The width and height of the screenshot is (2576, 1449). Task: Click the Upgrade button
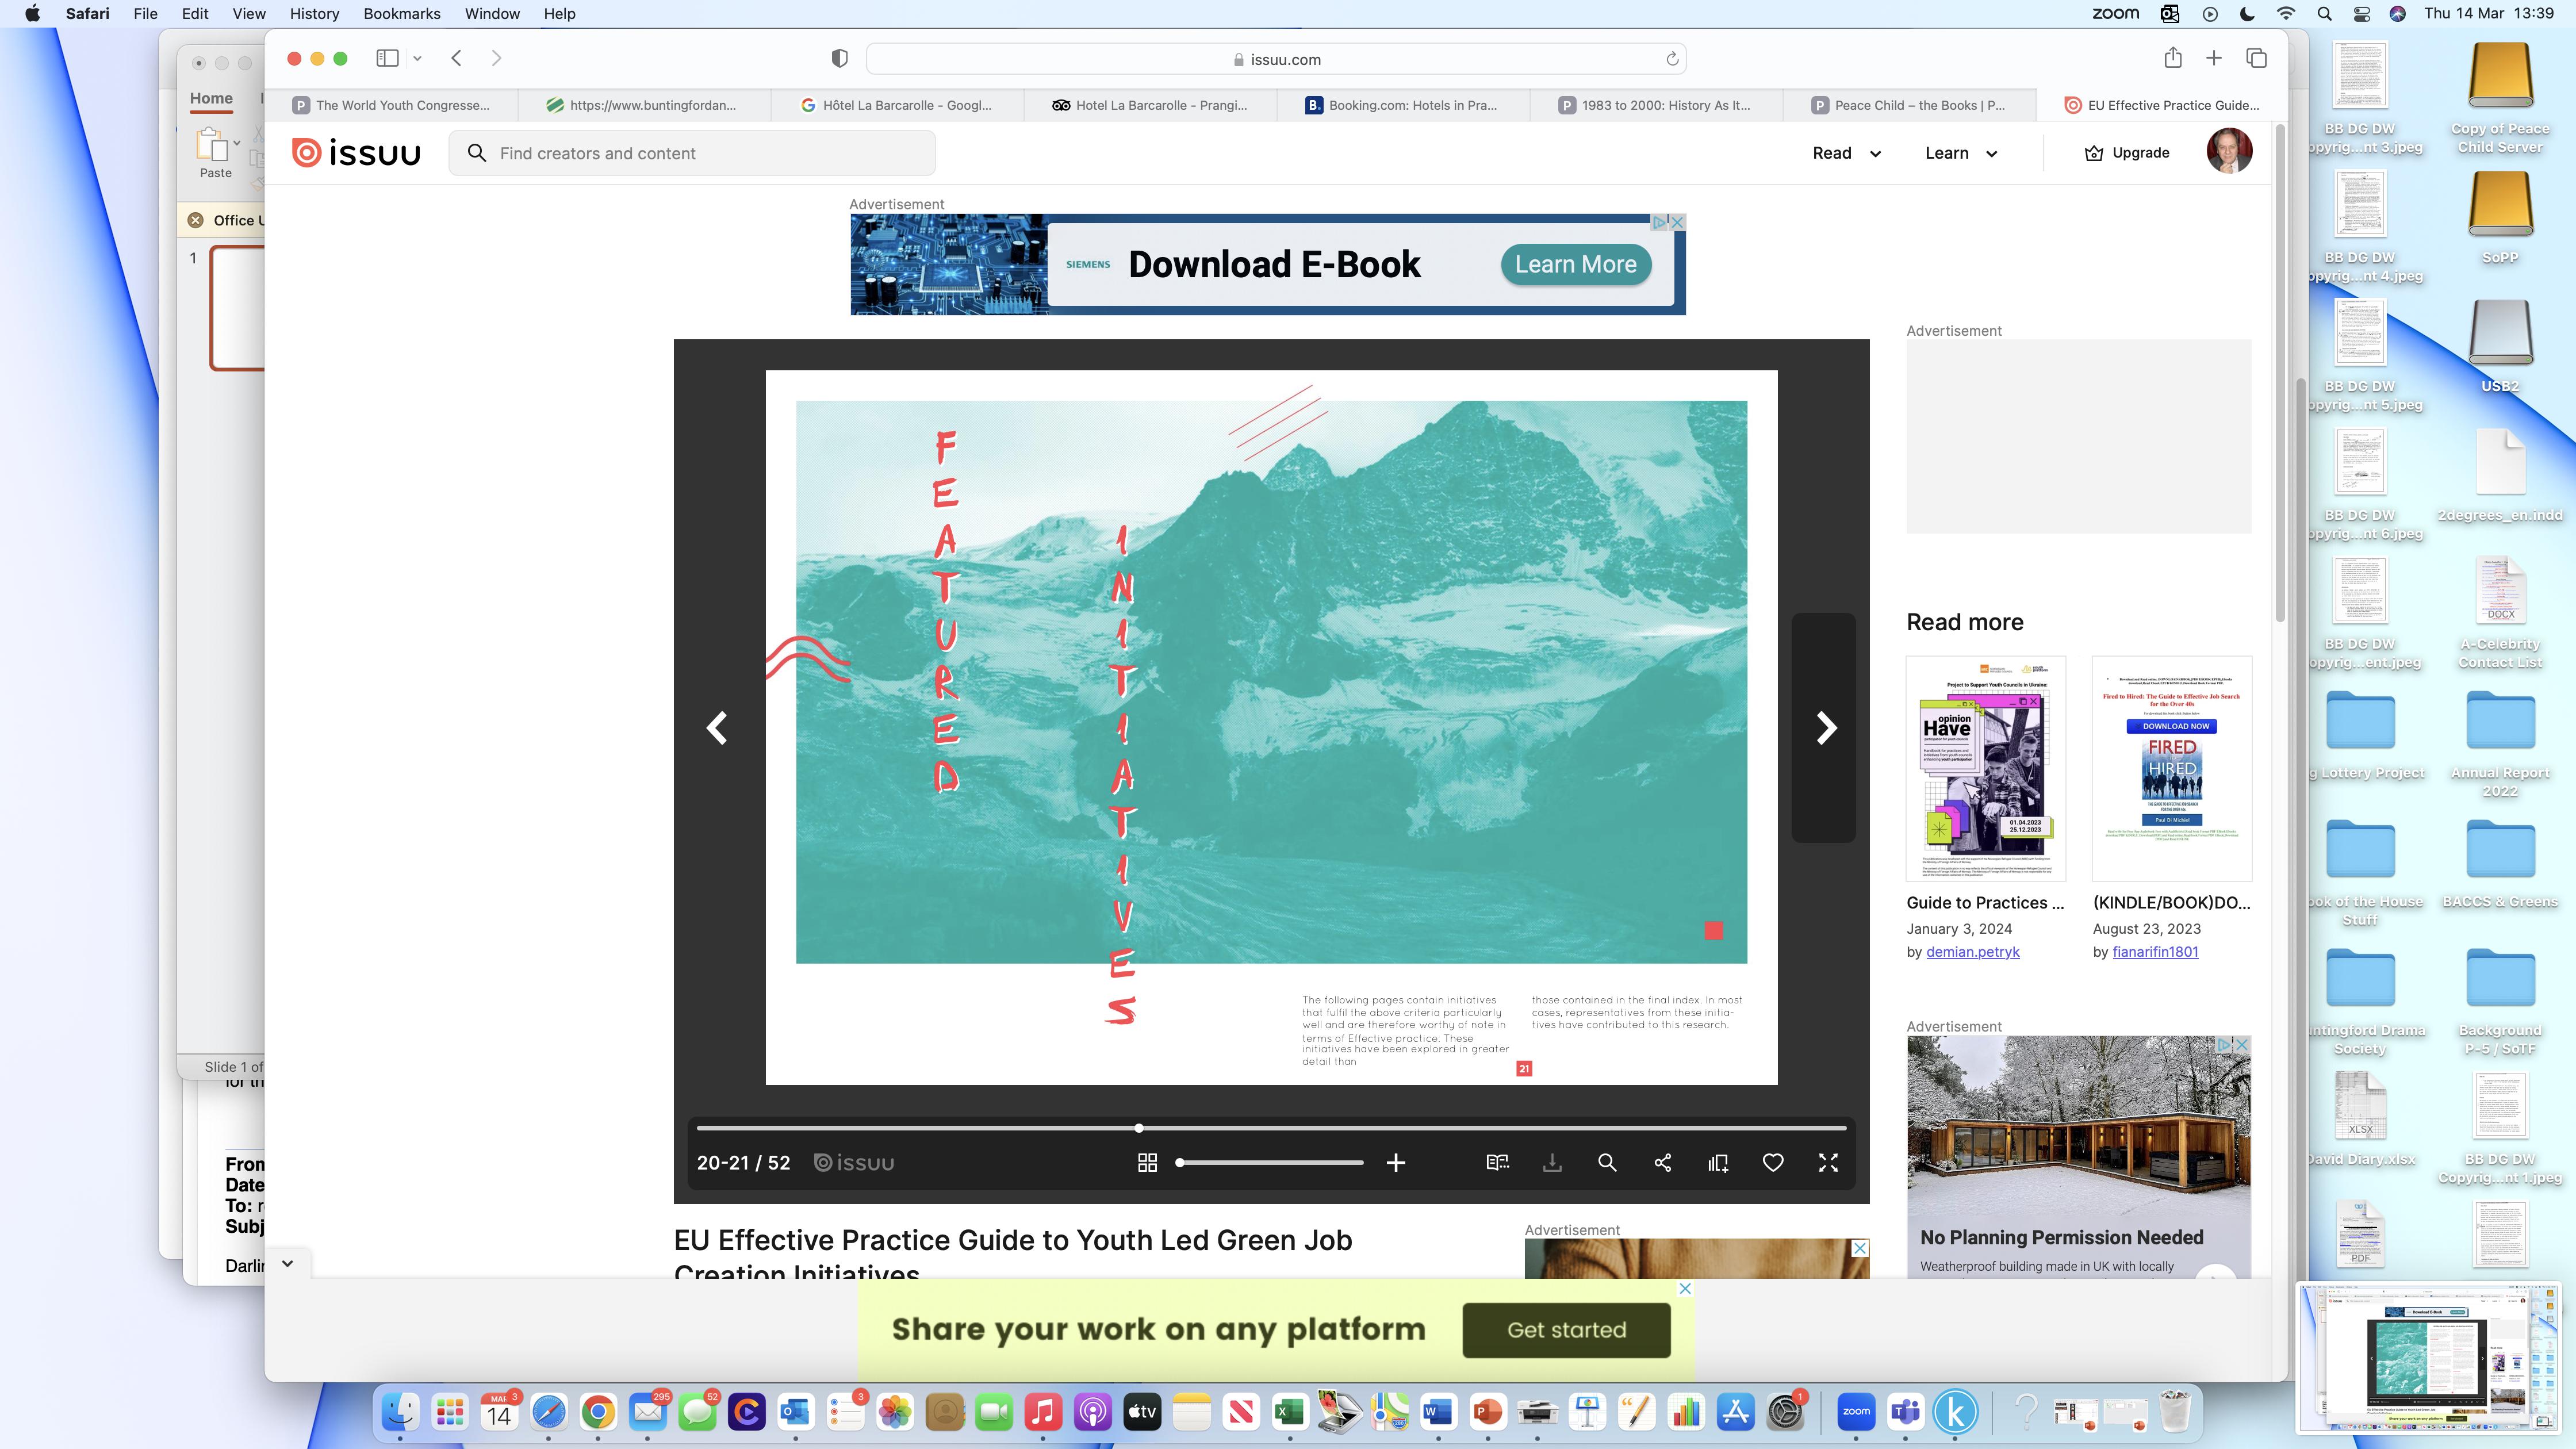tap(2126, 153)
